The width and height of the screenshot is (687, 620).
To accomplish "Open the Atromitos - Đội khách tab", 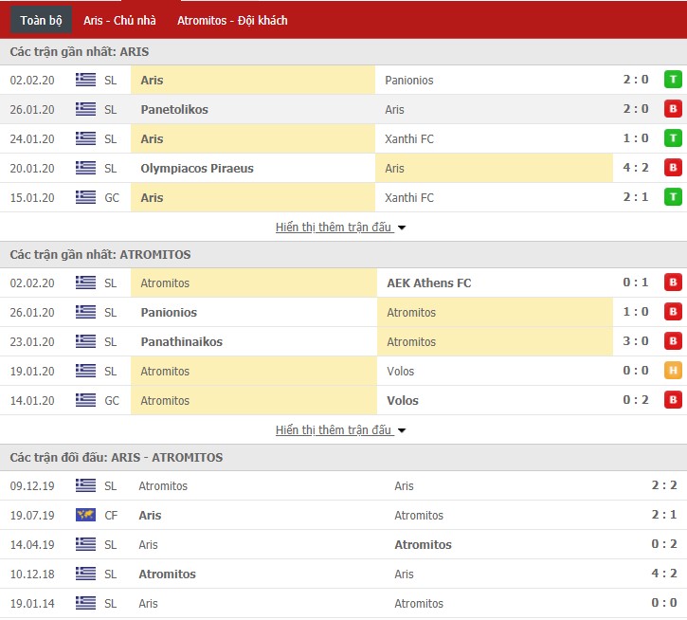I will point(232,20).
